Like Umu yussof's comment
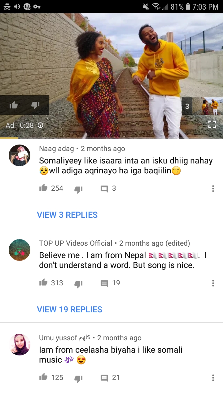The image size is (223, 397). [x=43, y=377]
